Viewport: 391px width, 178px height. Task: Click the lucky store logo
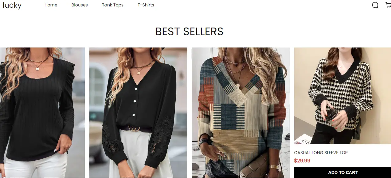[12, 5]
